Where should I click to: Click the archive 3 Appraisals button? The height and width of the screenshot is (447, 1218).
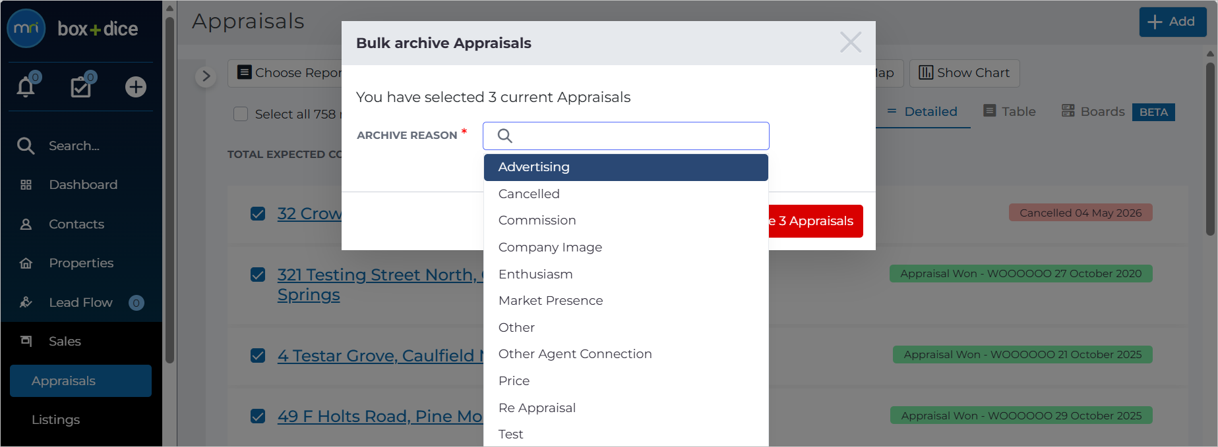click(816, 221)
